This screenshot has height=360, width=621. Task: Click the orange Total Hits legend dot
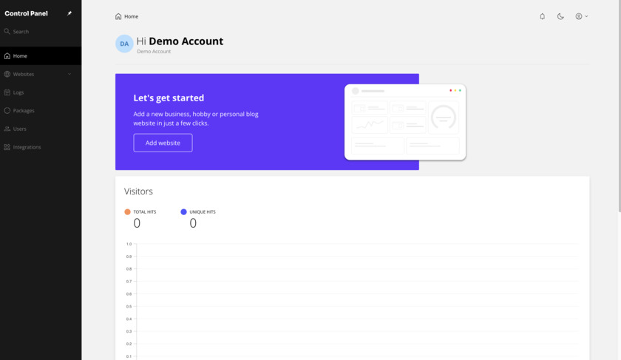tap(127, 212)
